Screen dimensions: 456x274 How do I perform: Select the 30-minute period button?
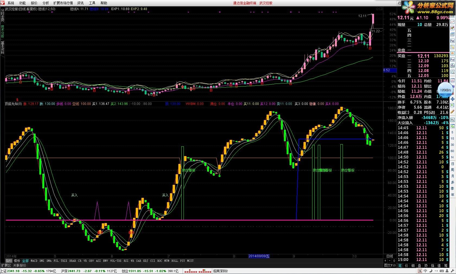(x=452, y=145)
